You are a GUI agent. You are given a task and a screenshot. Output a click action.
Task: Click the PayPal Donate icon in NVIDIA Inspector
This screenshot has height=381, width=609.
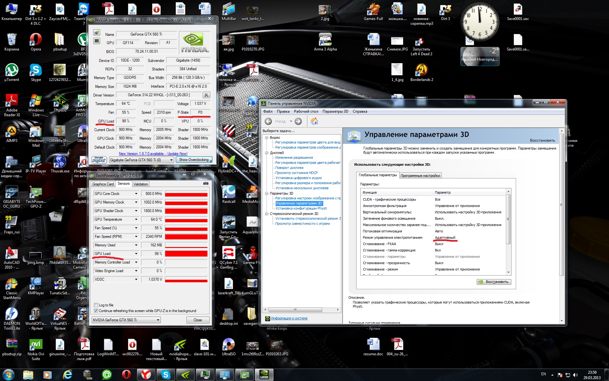(99, 160)
